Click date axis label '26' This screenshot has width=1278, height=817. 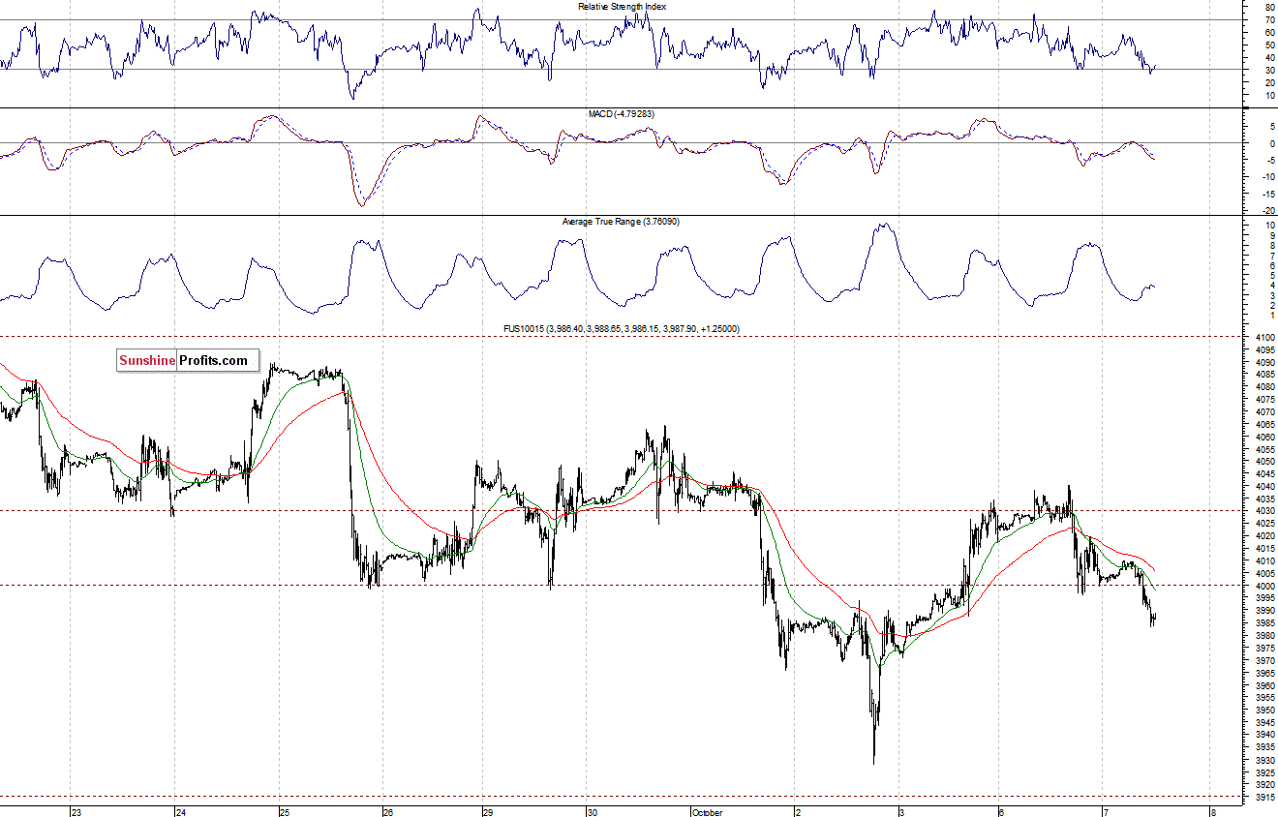(388, 812)
